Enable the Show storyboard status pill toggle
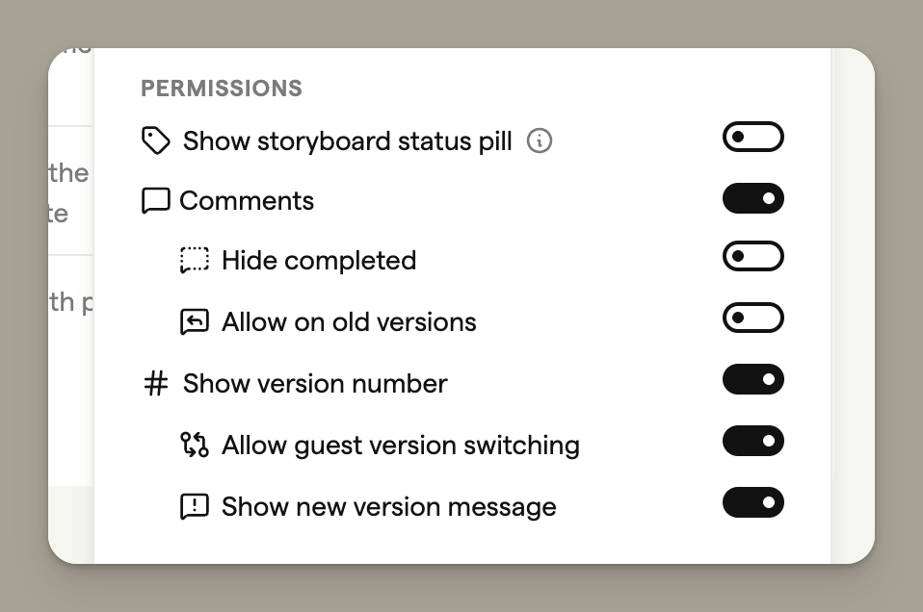 (753, 138)
